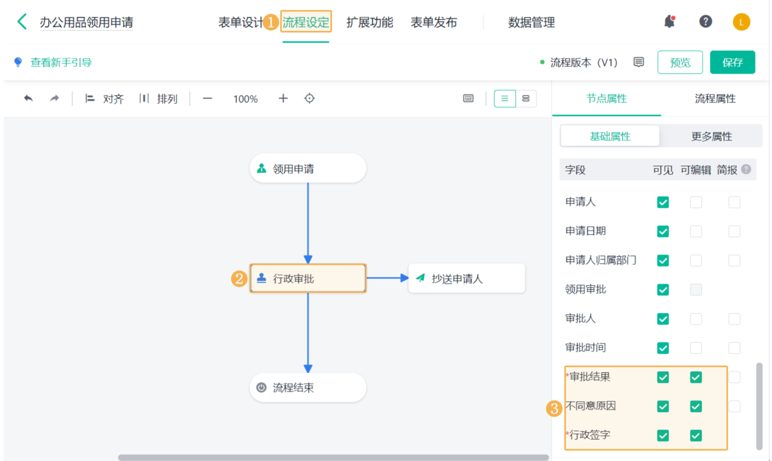Click the comment icon beside 流程版本
772x461 pixels.
[x=638, y=62]
